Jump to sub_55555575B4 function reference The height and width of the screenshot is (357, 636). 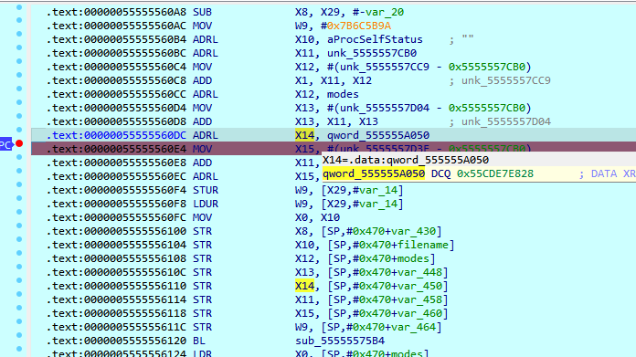point(340,341)
